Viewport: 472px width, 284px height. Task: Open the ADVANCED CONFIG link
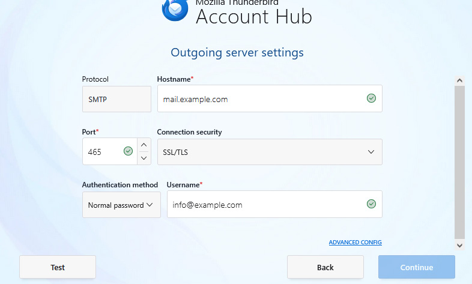coord(355,243)
